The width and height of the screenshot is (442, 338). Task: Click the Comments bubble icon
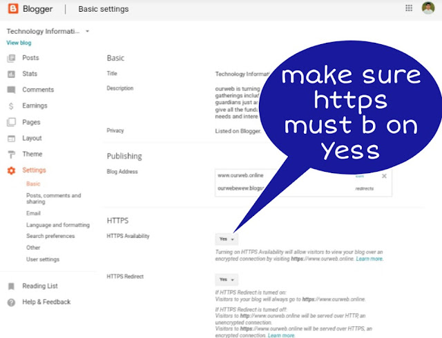[11, 90]
